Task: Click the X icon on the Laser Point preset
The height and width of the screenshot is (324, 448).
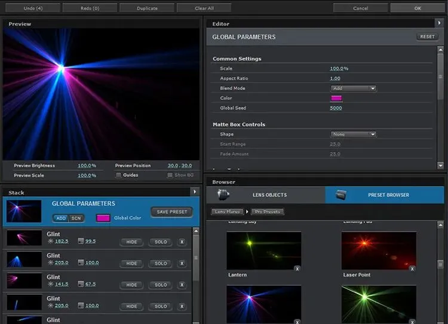Action: pyautogui.click(x=412, y=269)
